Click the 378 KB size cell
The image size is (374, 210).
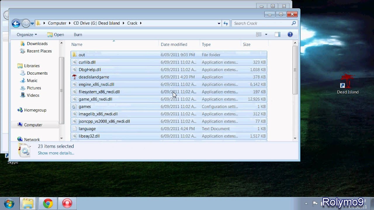click(259, 77)
